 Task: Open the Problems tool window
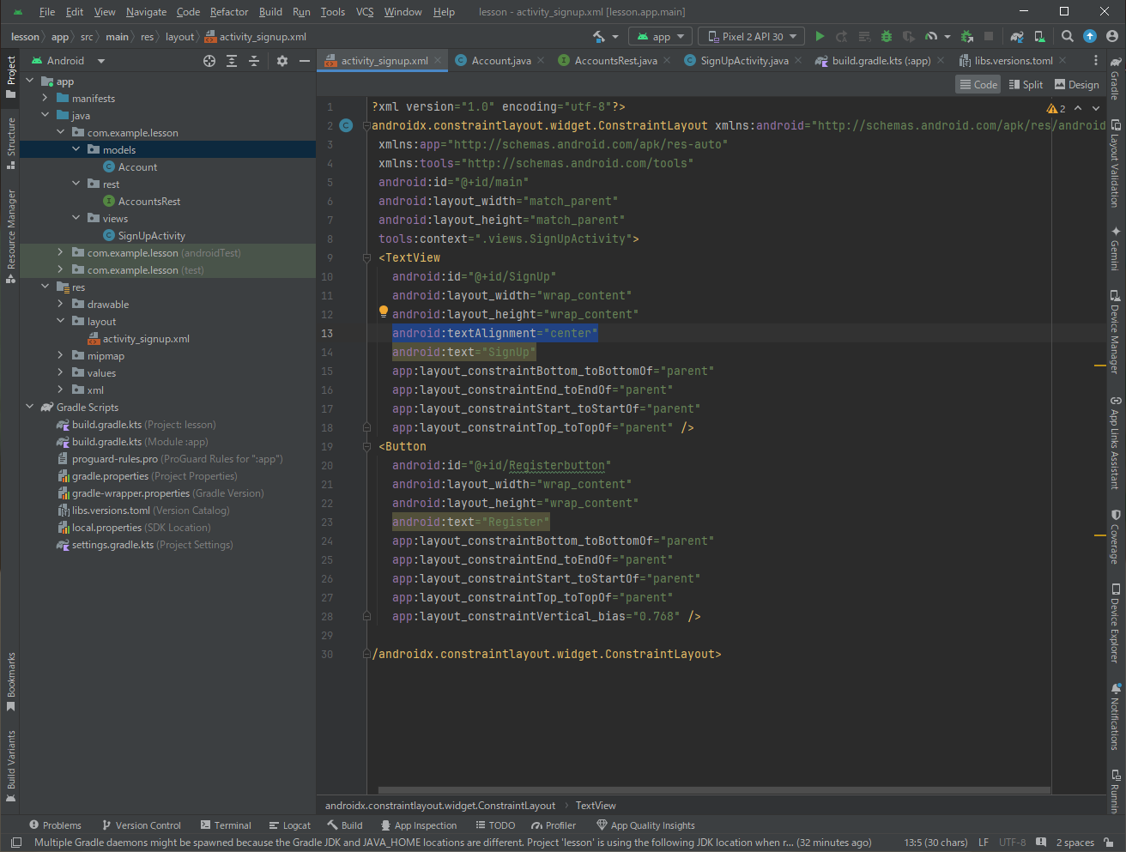point(55,825)
